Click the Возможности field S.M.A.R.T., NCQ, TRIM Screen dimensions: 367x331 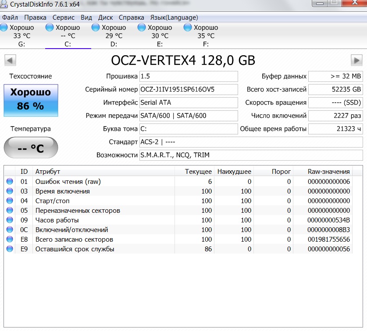[x=251, y=155]
